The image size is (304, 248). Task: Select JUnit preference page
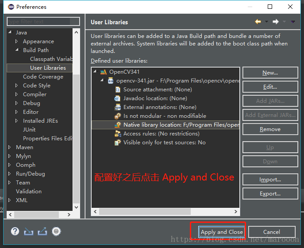click(x=29, y=129)
